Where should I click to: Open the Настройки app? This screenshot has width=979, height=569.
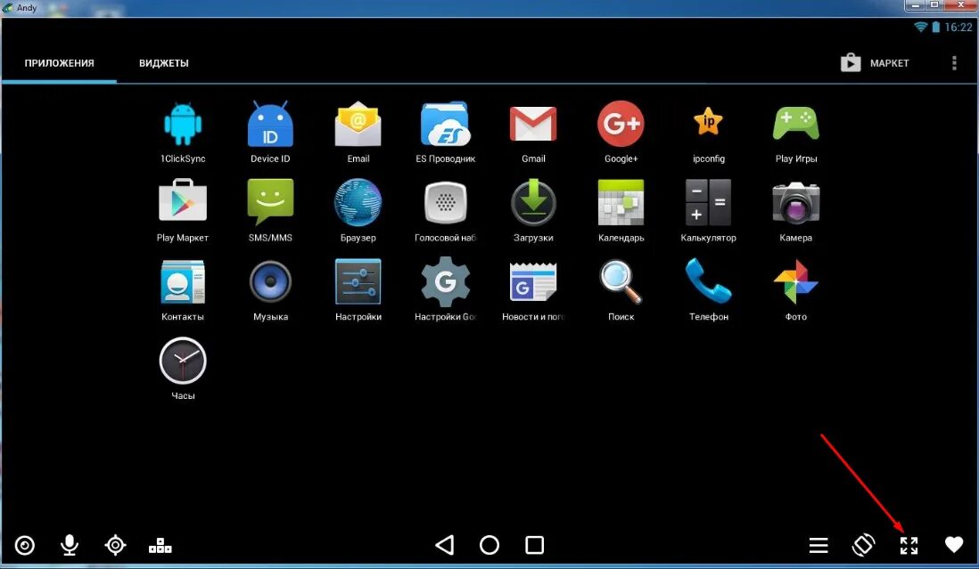coord(358,281)
